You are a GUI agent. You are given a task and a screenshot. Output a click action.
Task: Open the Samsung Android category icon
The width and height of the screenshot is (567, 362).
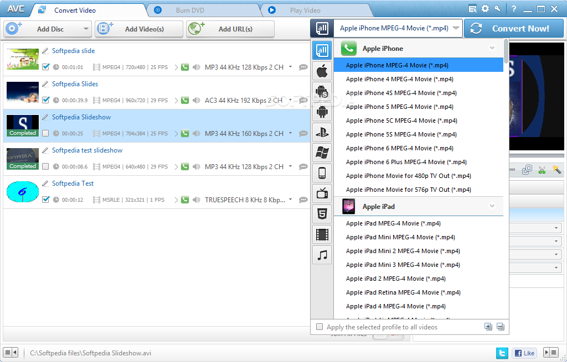(x=322, y=92)
